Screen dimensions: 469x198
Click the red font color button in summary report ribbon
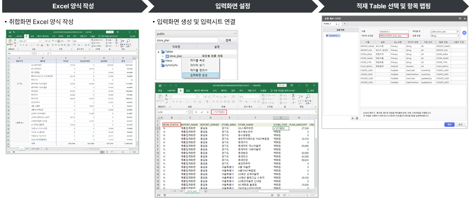coord(42,45)
